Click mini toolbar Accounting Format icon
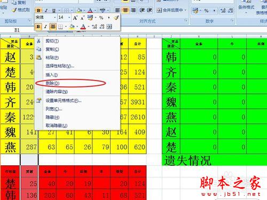The image size is (267, 200). click(90, 18)
